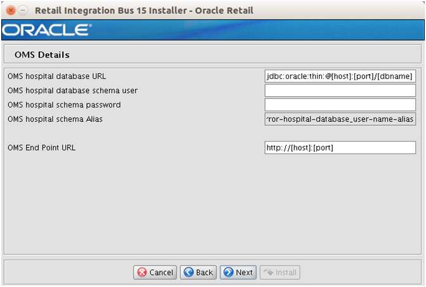Close the installer window

tap(11, 10)
